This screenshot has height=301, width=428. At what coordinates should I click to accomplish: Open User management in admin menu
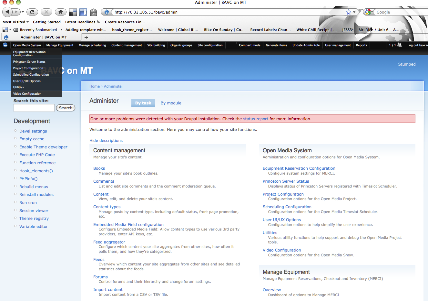tap(338, 45)
